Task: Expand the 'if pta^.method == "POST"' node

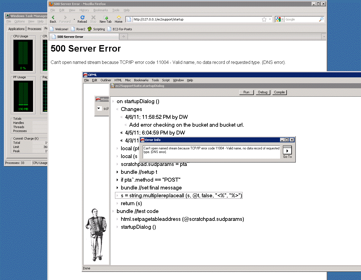Action: 117,180
